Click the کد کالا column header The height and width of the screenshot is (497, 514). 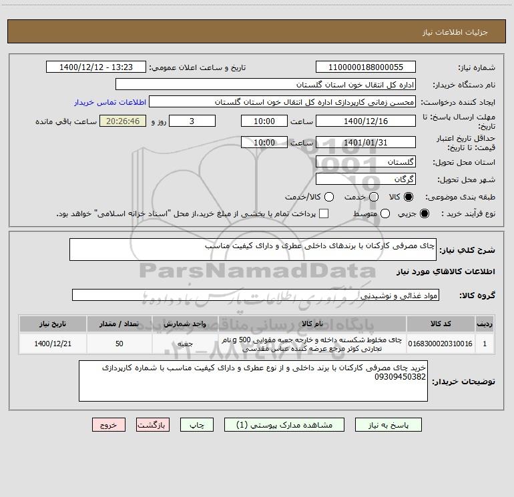(441, 324)
